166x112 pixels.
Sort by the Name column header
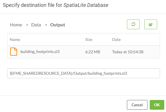pos(15,40)
